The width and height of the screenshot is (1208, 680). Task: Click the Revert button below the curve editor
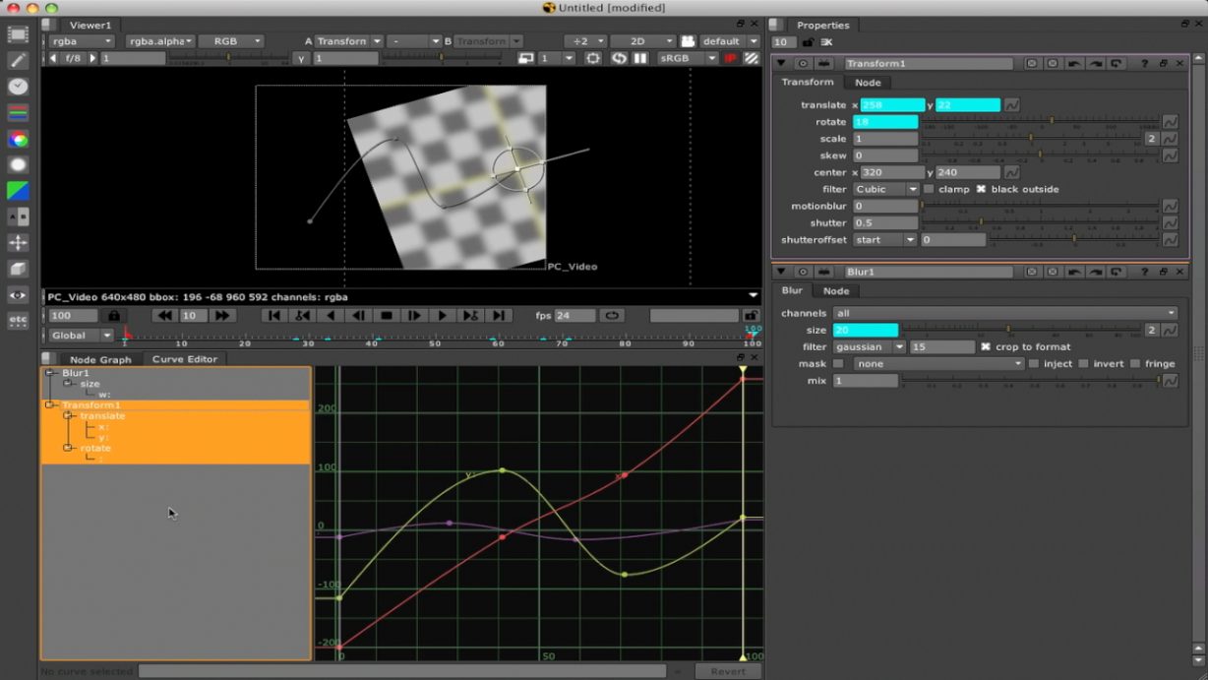click(x=728, y=670)
